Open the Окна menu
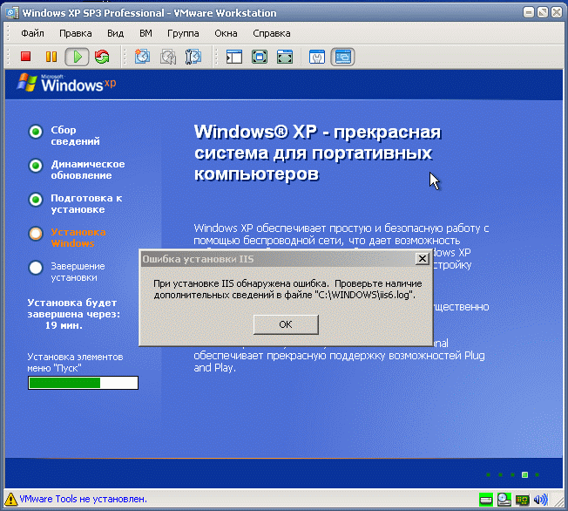Screen dimensions: 568x511 point(226,33)
